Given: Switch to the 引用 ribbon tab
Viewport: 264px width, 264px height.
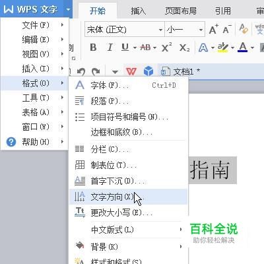Looking at the screenshot, I should pyautogui.click(x=223, y=11).
